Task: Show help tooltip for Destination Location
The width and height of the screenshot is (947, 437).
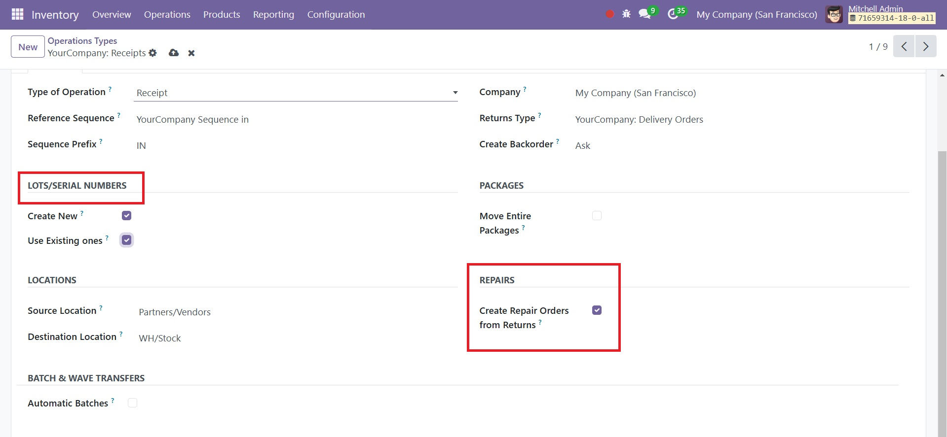Action: (x=121, y=334)
